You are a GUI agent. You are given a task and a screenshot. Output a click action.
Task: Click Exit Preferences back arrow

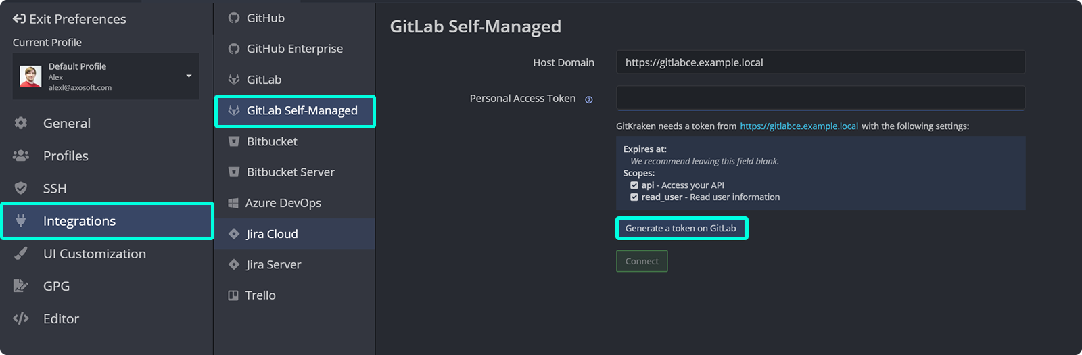pos(19,19)
